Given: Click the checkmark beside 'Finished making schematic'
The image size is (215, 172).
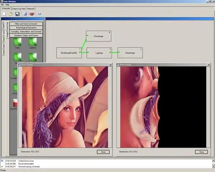Looking at the screenshot, I should (x=2, y=167).
